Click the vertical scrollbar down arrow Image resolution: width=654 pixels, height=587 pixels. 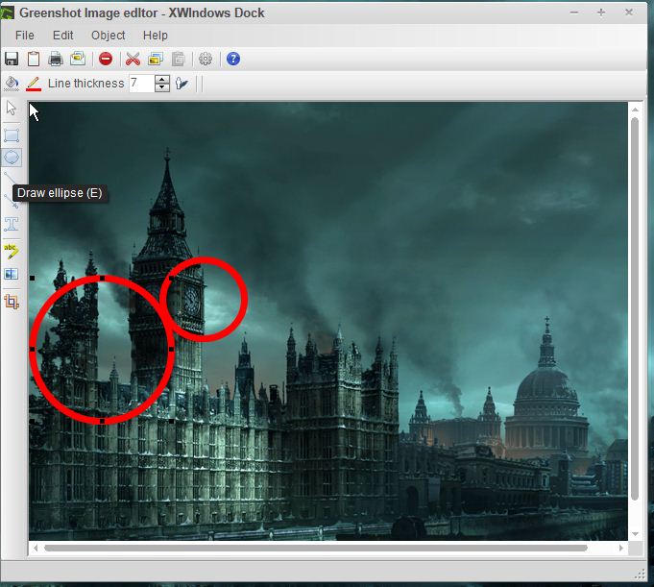(634, 532)
